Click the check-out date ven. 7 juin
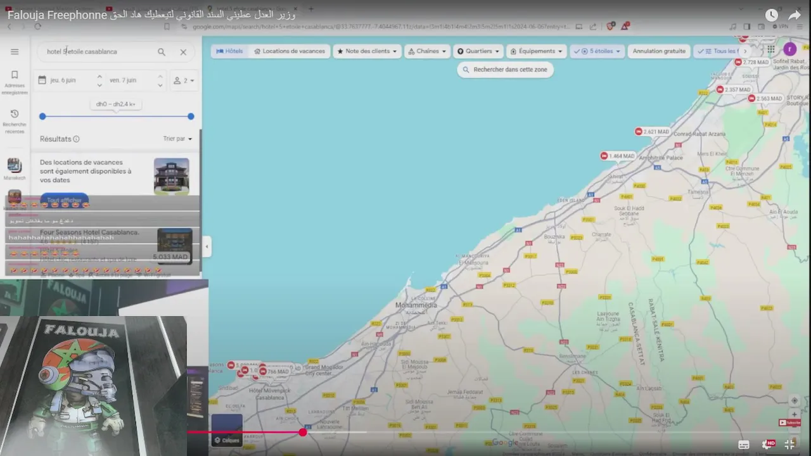This screenshot has height=456, width=811. tap(123, 80)
